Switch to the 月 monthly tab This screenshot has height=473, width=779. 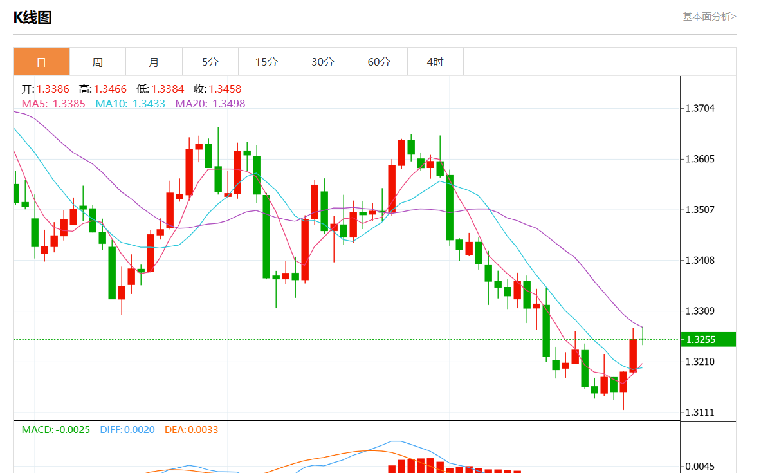click(154, 62)
